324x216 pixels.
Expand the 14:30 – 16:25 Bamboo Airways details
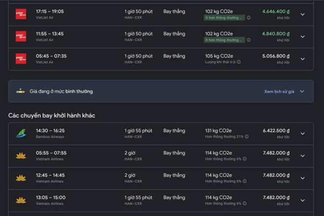coord(302,134)
